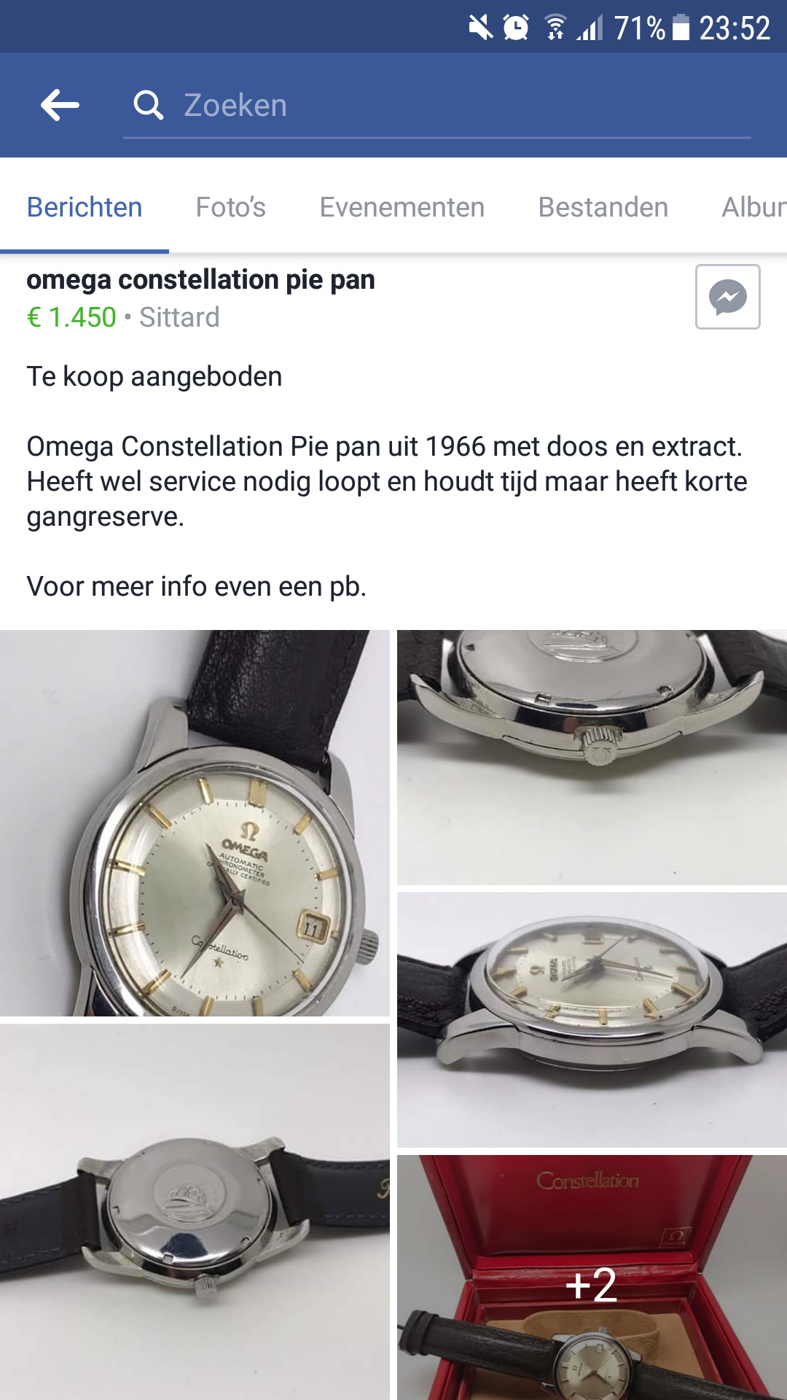Image resolution: width=787 pixels, height=1400 pixels.
Task: Tap the mobile signal strength icon
Action: pyautogui.click(x=590, y=28)
